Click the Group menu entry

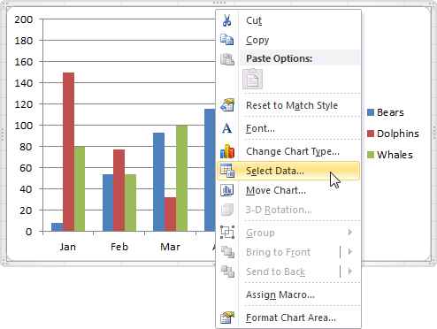287,233
